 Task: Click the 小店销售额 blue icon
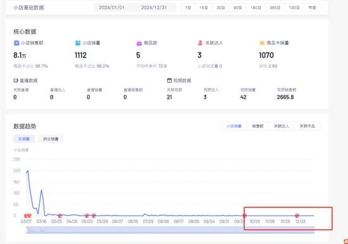(x=16, y=43)
